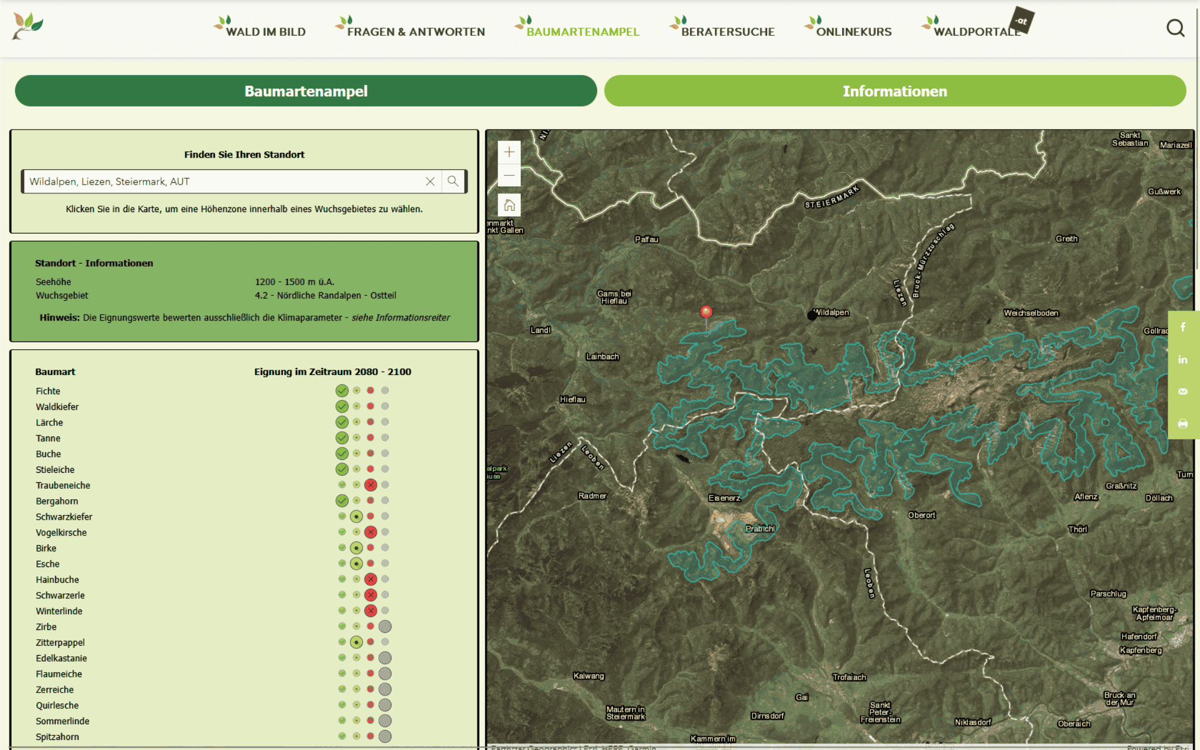
Task: Share page via email icon
Action: point(1183,391)
